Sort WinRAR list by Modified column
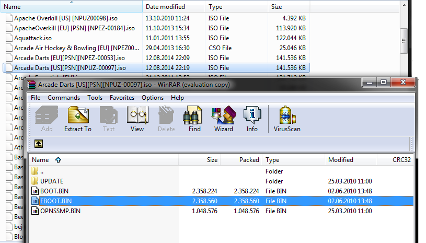This screenshot has height=243, width=426. point(351,159)
